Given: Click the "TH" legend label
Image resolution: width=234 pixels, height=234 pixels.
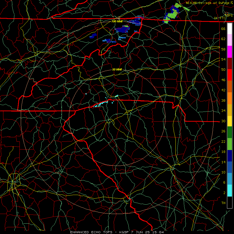Looking at the screenshot, I should (223, 203).
